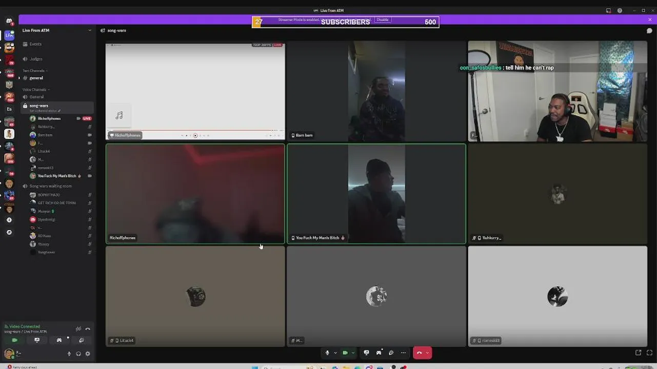
Task: Toggle the call bar microphone button
Action: click(x=327, y=353)
